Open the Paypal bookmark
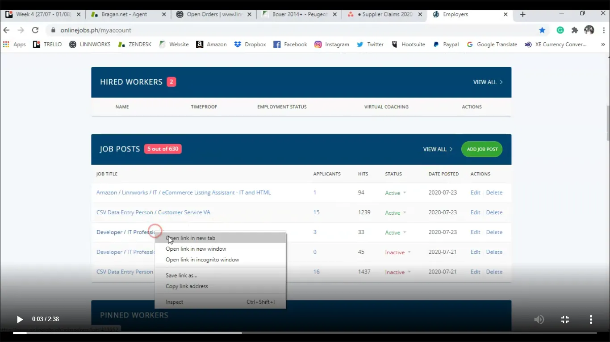This screenshot has width=610, height=342. (446, 45)
